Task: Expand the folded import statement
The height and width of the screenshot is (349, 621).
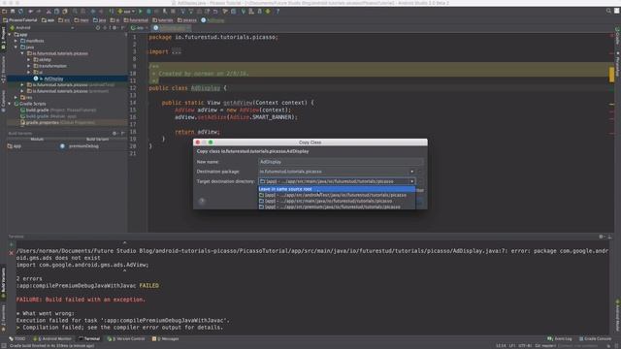Action: click(x=177, y=51)
